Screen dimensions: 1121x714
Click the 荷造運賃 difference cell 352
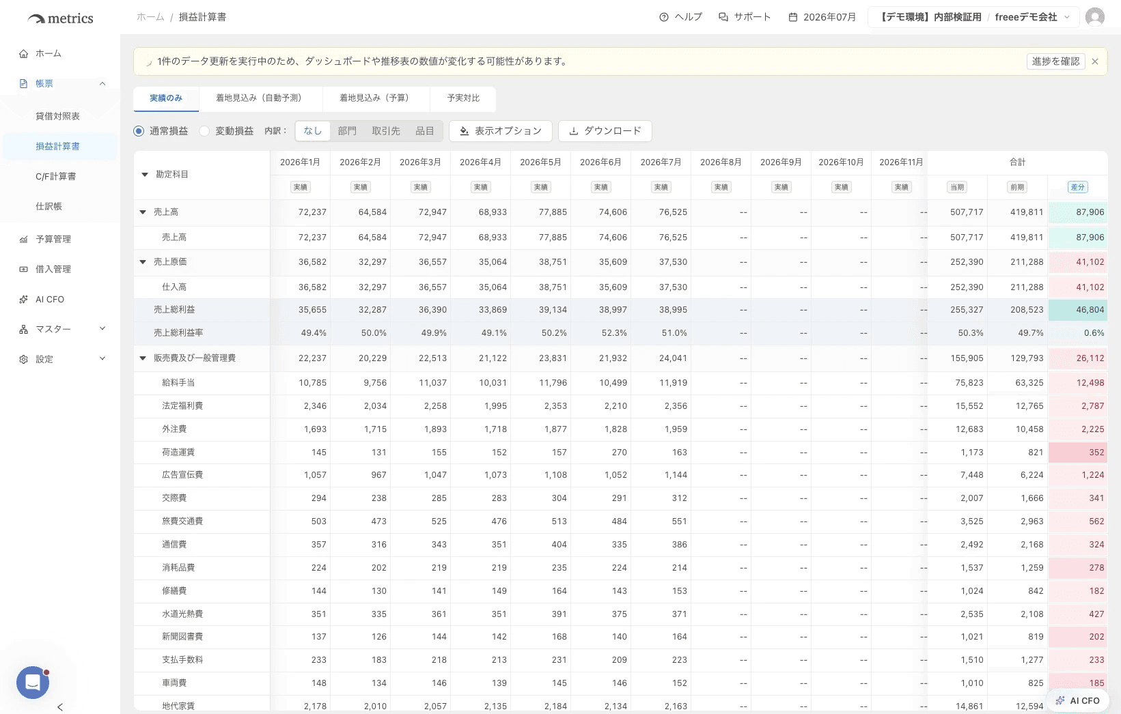pos(1078,453)
